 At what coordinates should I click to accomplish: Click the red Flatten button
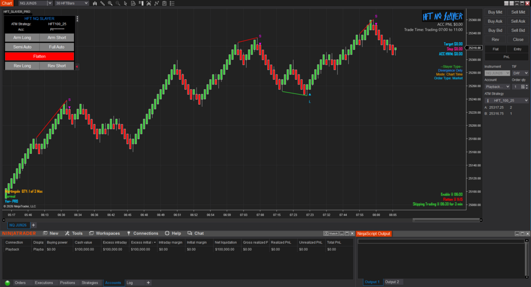39,56
